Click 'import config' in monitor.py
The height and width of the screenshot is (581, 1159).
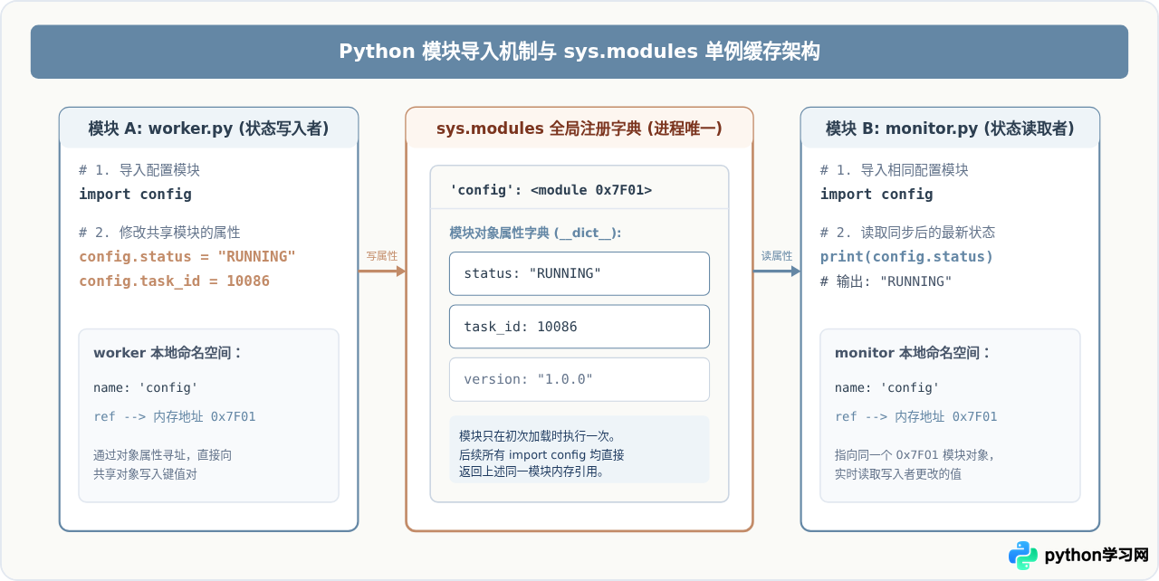click(876, 194)
